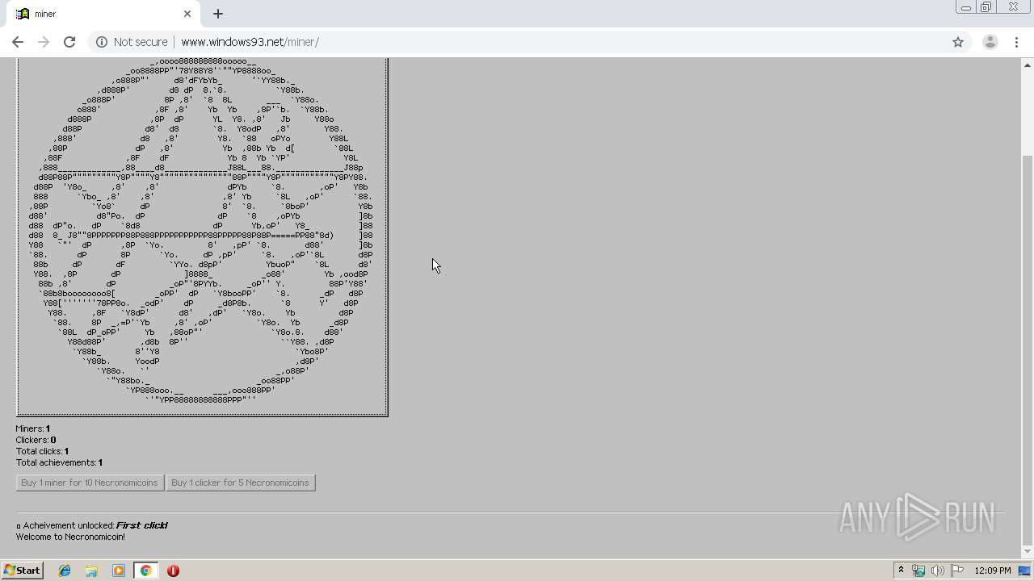Launch Internet Explorer from taskbar
Image resolution: width=1034 pixels, height=581 pixels.
coord(65,571)
